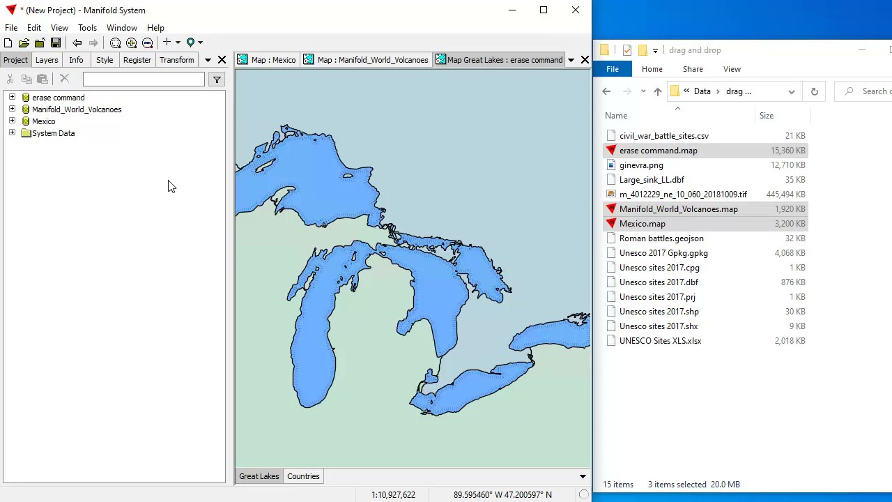Image resolution: width=892 pixels, height=502 pixels.
Task: Open the Help menu
Action: 155,28
